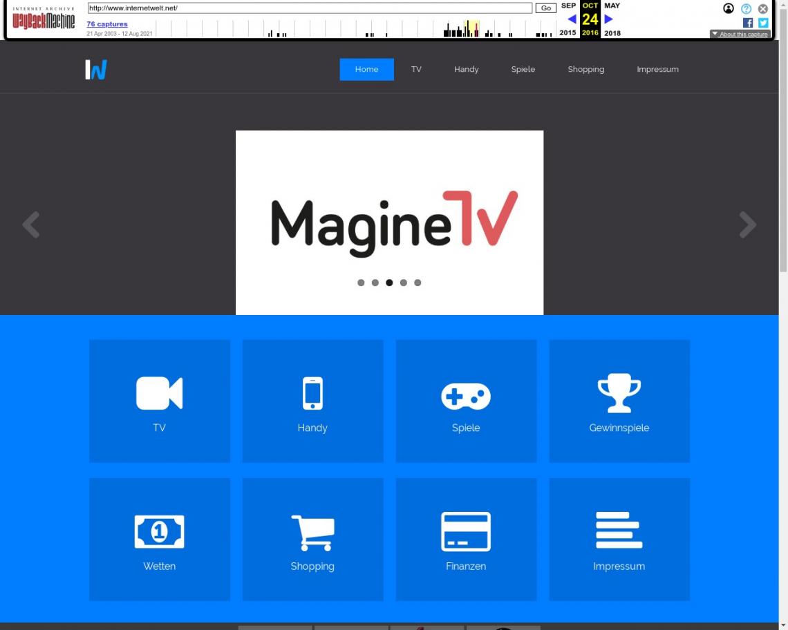Open TV in navigation bar

click(x=416, y=69)
